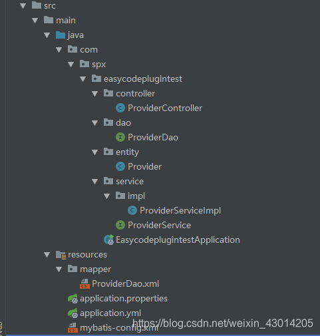
Task: Collapse the spx package arrow
Action: (x=71, y=65)
